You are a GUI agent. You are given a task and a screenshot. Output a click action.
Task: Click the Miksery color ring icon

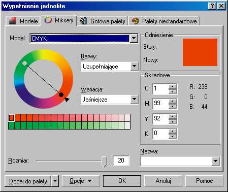pos(48,20)
